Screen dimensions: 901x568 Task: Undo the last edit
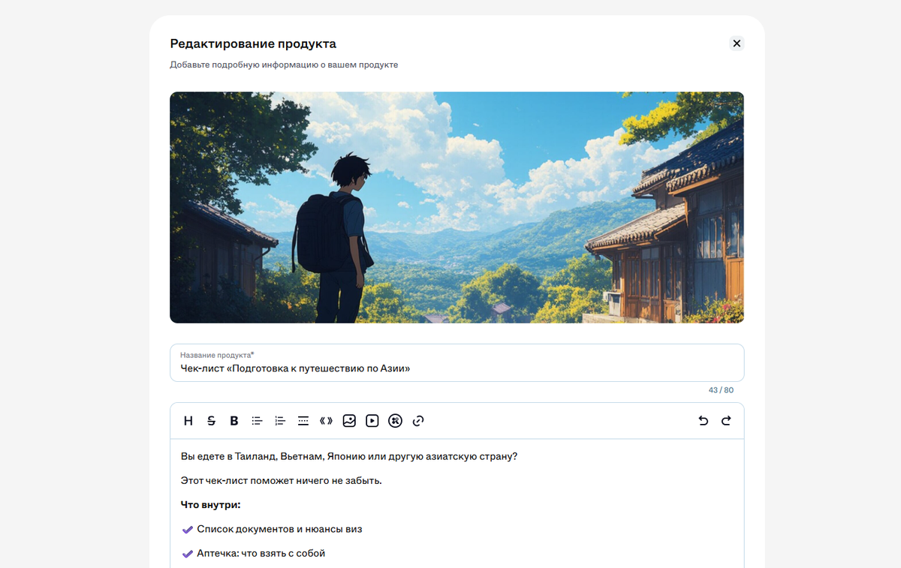coord(703,421)
